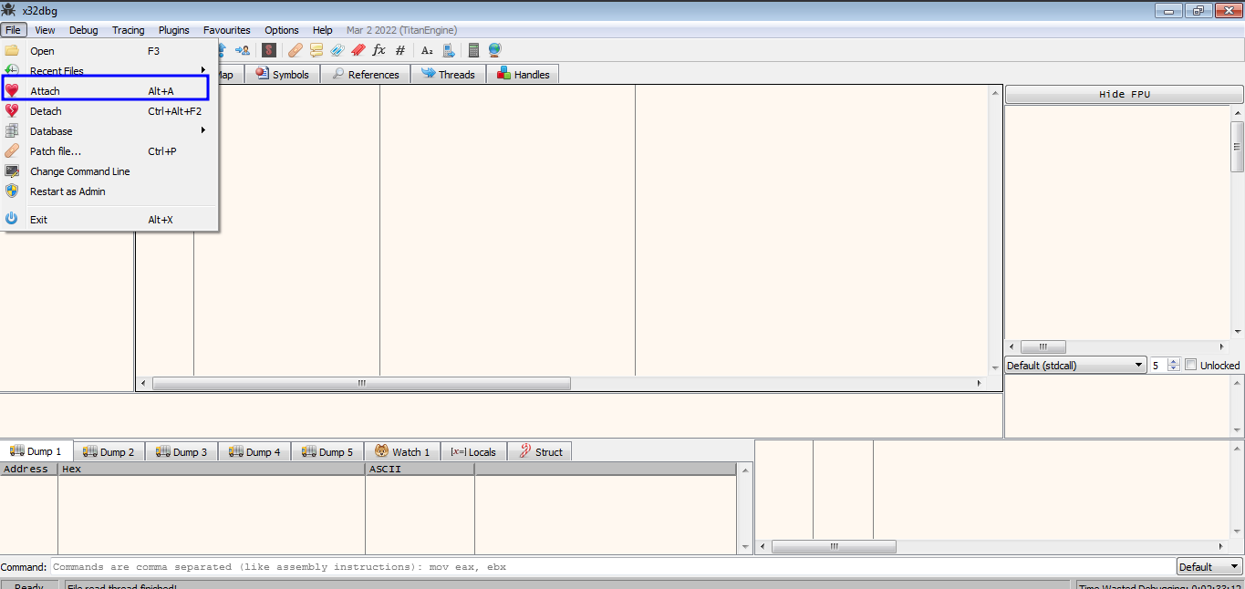
Task: Open the Scylla plugin icon in toolbar
Action: pos(269,50)
